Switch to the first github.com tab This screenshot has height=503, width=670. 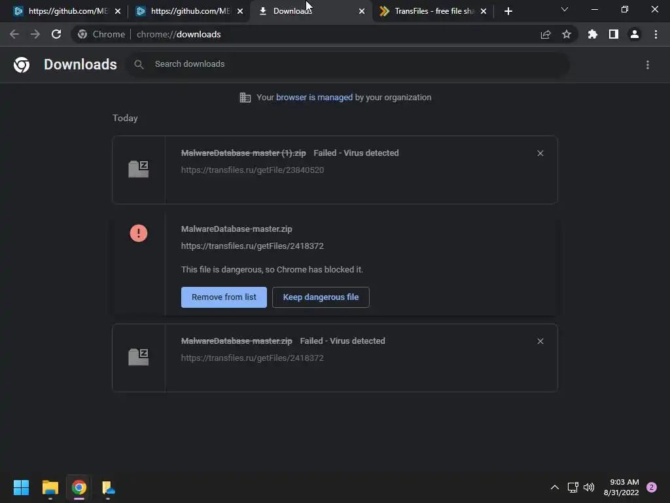coord(66,11)
